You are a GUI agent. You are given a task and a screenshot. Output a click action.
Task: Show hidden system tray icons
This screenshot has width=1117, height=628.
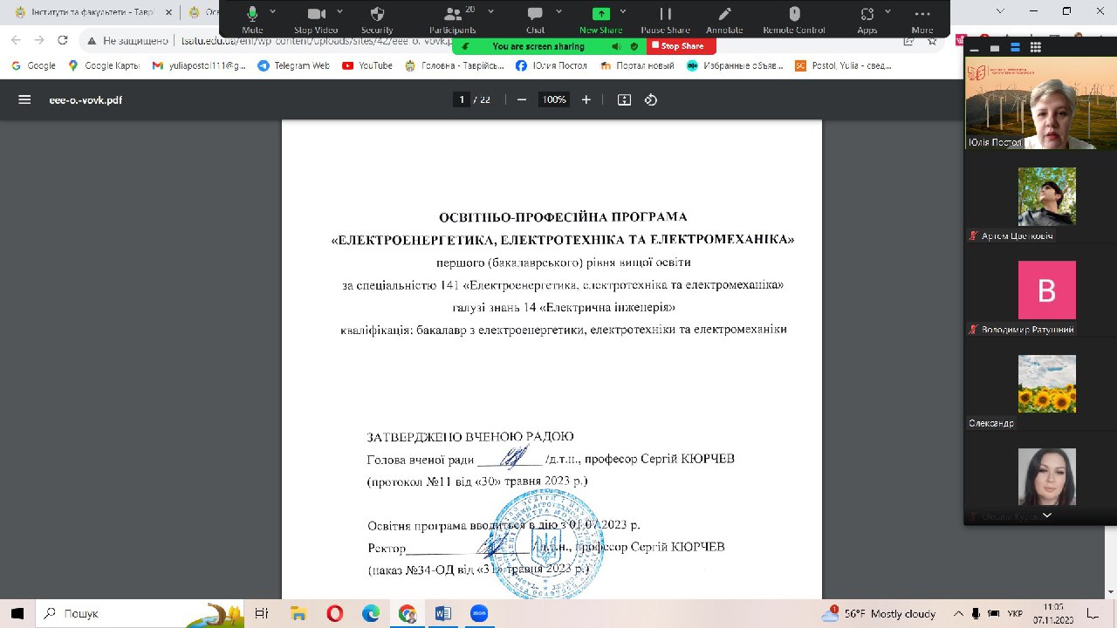(959, 613)
